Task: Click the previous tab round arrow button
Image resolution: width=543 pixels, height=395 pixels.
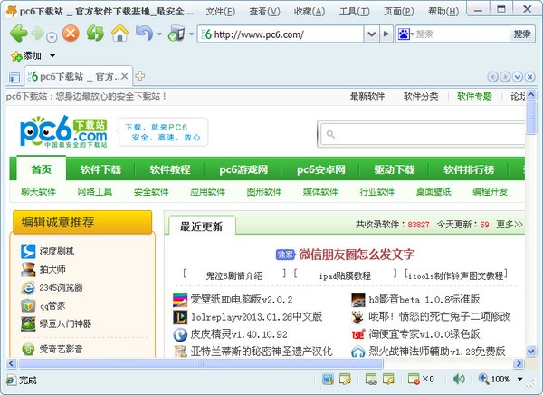Action: 493,77
